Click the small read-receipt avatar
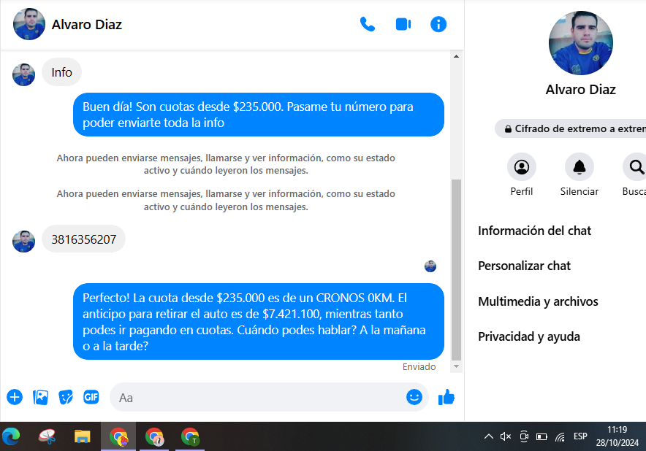Image resolution: width=646 pixels, height=451 pixels. [430, 266]
